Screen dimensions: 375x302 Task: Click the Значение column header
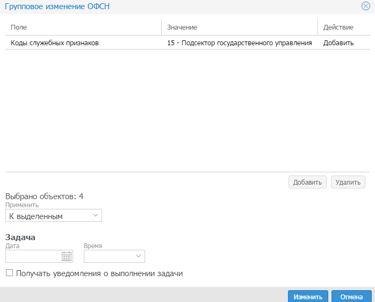point(240,27)
